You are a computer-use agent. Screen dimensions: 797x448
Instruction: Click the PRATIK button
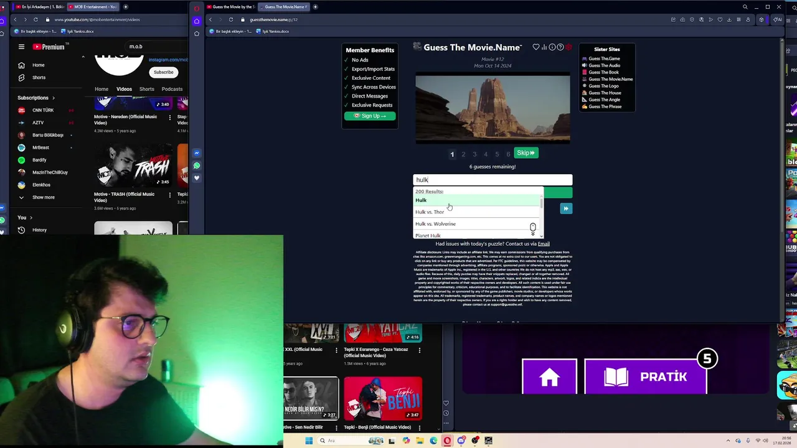click(x=646, y=376)
